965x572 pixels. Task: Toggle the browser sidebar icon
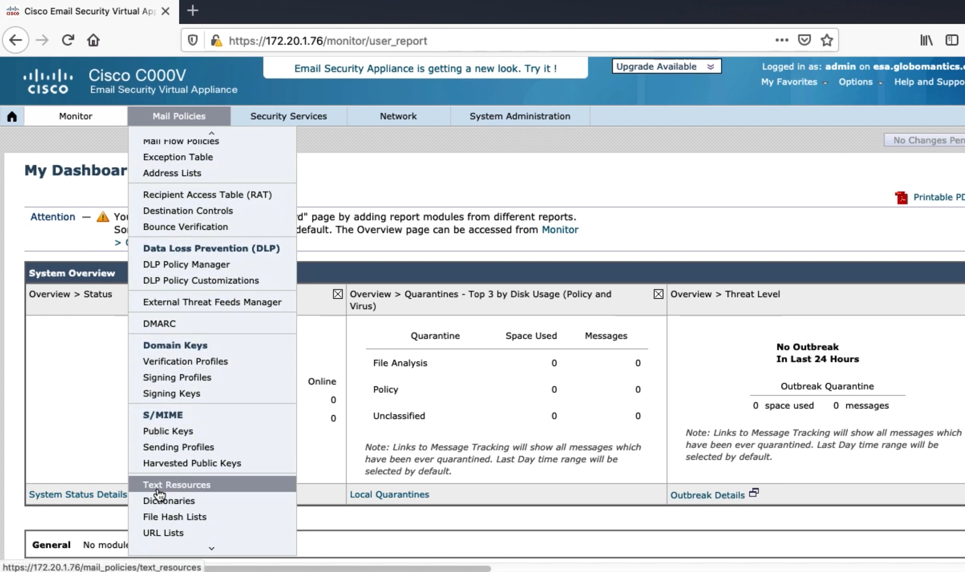click(952, 40)
